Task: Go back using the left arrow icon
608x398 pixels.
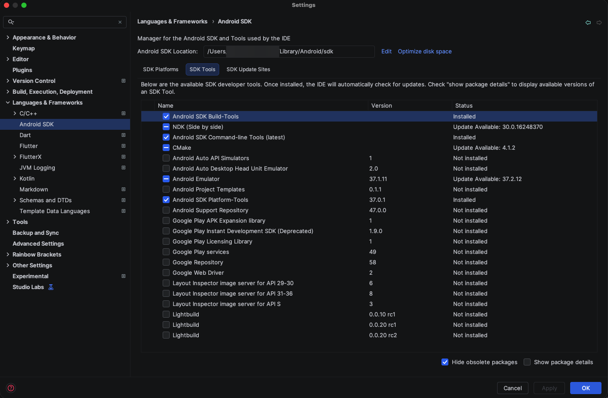Action: (x=588, y=22)
